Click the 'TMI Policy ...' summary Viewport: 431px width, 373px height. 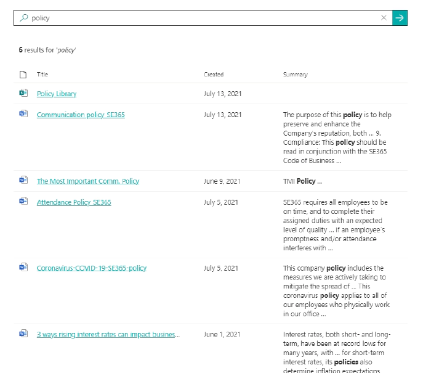[302, 181]
